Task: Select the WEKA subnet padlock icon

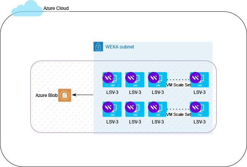Action: [x=98, y=47]
